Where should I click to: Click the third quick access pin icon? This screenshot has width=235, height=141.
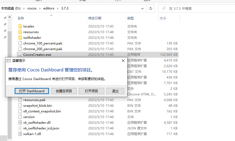click(5, 31)
